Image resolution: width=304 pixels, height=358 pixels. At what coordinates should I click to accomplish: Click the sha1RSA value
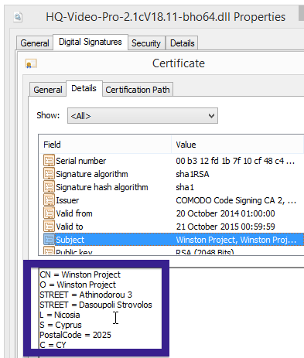click(x=193, y=174)
